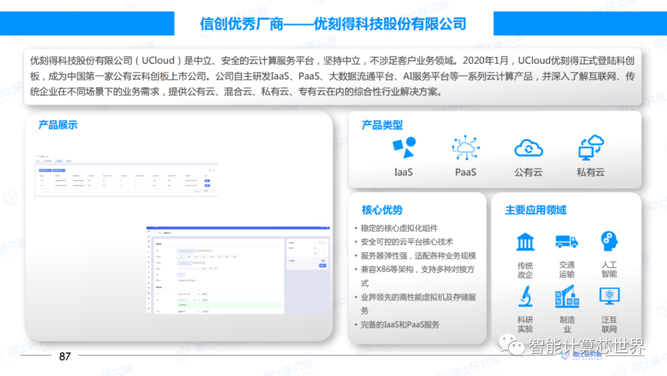
Task: Click the 公有云 cloud sync icon
Action: coord(528,148)
